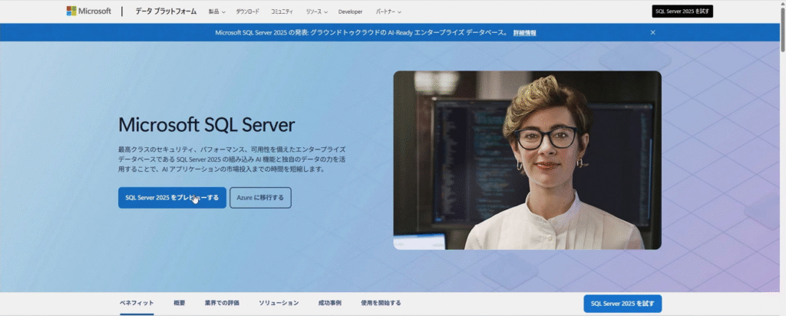Open the Microsoft logo home link
This screenshot has height=316, width=786.
pyautogui.click(x=89, y=11)
